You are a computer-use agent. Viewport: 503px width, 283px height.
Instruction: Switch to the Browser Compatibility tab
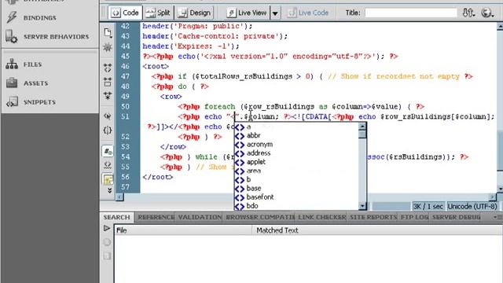tap(260, 217)
